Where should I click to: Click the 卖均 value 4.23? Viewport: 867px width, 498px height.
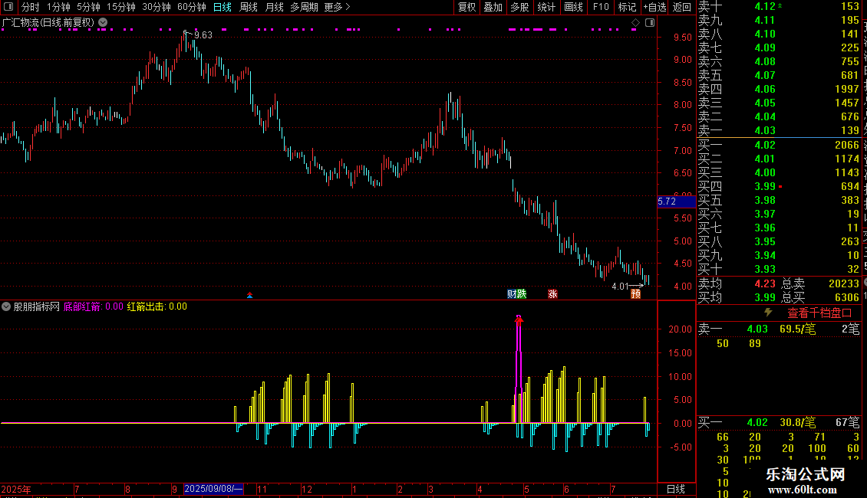(x=765, y=283)
